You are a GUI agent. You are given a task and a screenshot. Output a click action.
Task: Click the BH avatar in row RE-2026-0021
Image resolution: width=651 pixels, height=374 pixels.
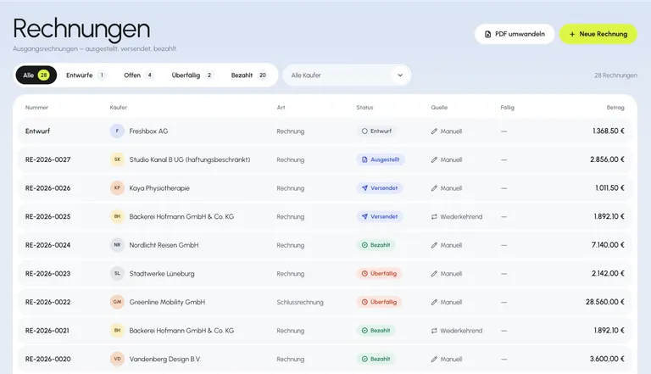[x=117, y=331]
